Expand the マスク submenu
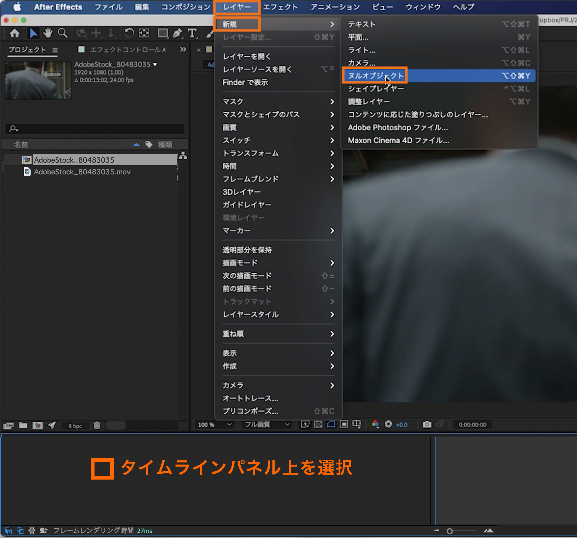This screenshot has height=538, width=577. (x=278, y=102)
